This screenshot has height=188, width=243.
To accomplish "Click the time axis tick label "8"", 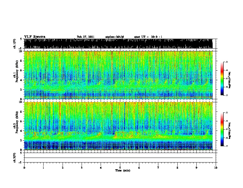I will [177, 168].
